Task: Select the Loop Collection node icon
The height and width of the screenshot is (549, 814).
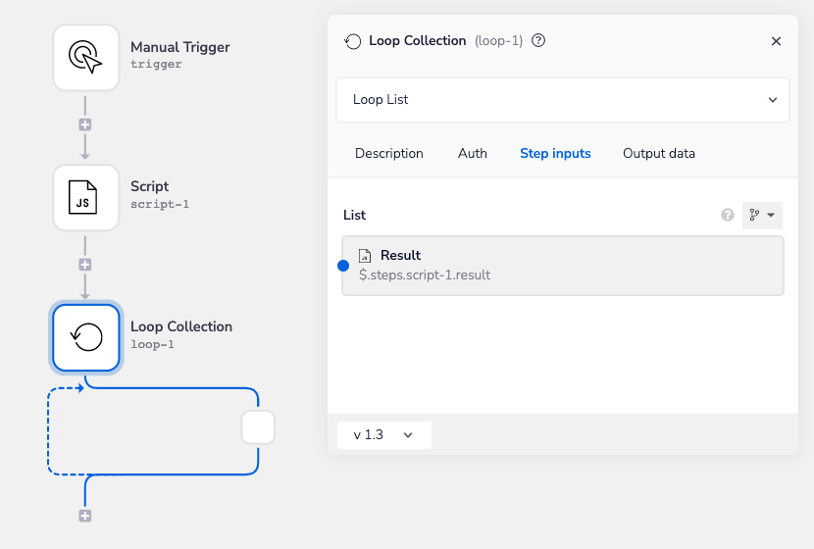Action: point(85,337)
